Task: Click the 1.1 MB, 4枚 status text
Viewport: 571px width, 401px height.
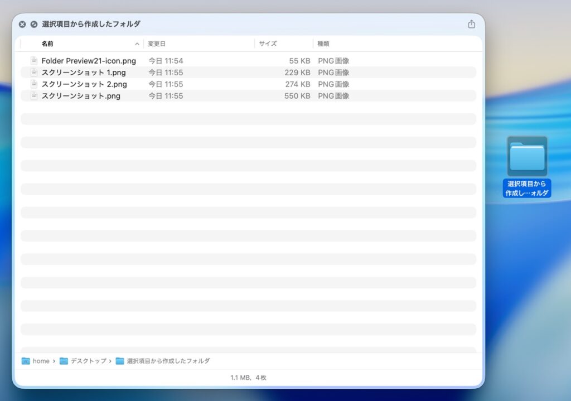Action: (248, 378)
